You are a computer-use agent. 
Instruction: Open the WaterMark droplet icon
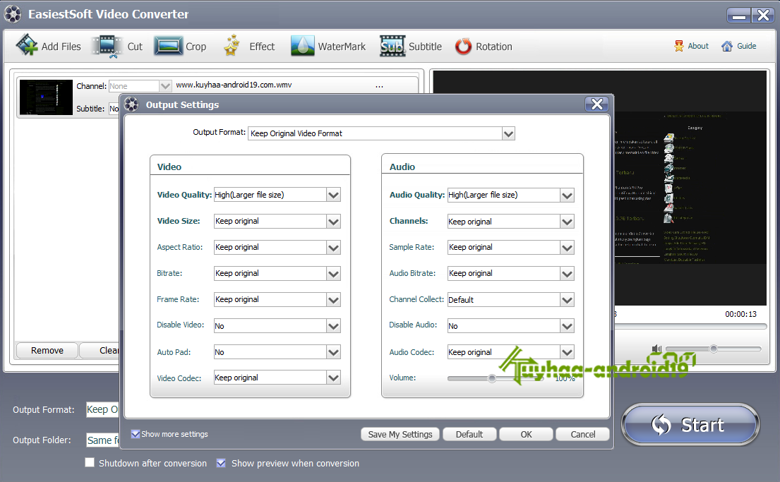(302, 46)
